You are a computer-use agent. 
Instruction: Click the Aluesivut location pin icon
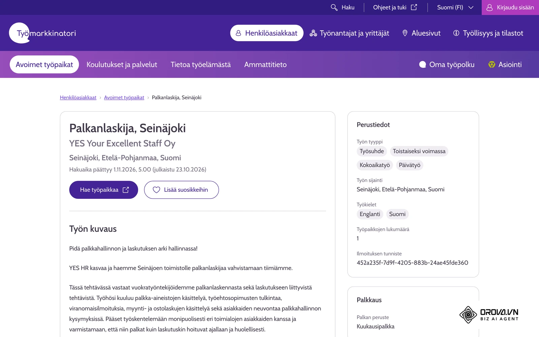(x=405, y=33)
